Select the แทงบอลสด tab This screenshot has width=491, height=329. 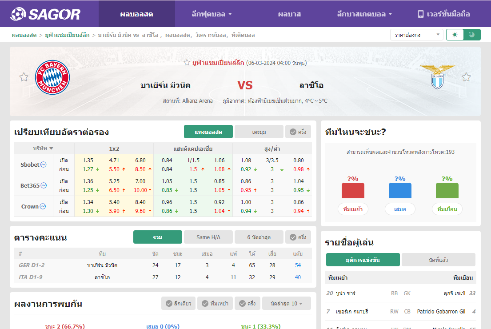(208, 132)
